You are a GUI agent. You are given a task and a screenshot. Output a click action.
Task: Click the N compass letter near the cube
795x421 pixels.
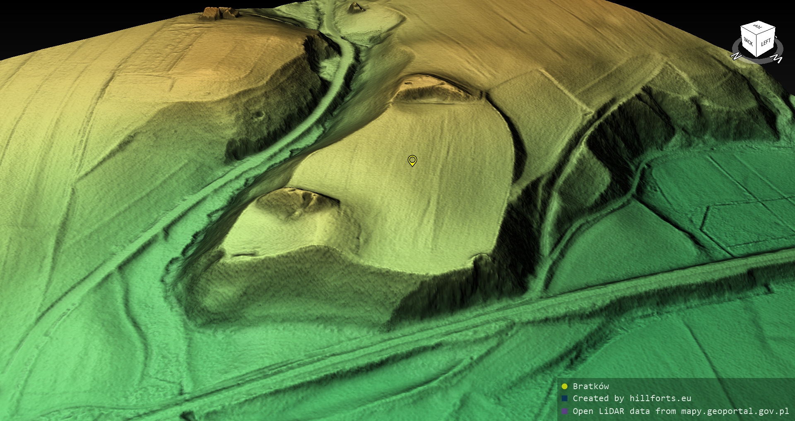(x=736, y=56)
